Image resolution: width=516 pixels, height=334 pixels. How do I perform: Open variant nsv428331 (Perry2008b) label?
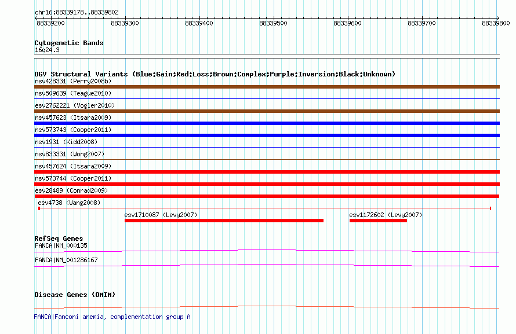[x=73, y=81]
